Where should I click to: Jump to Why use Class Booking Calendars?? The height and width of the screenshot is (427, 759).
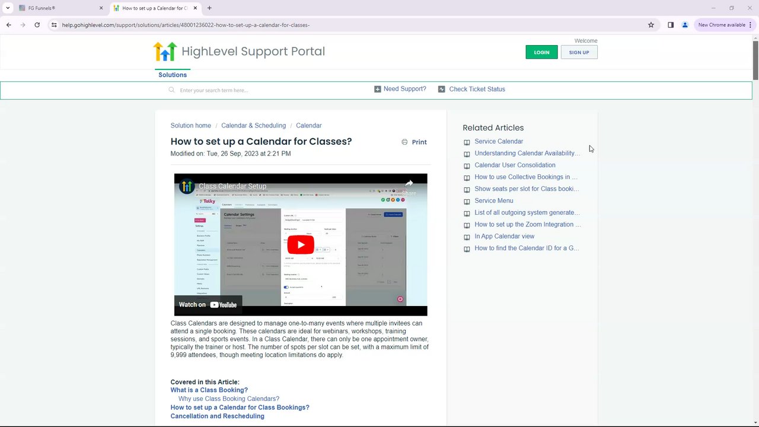pos(229,399)
